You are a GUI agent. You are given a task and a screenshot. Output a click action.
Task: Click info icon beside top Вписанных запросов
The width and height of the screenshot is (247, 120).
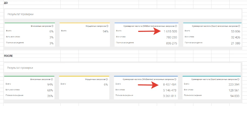[x=53, y=26]
